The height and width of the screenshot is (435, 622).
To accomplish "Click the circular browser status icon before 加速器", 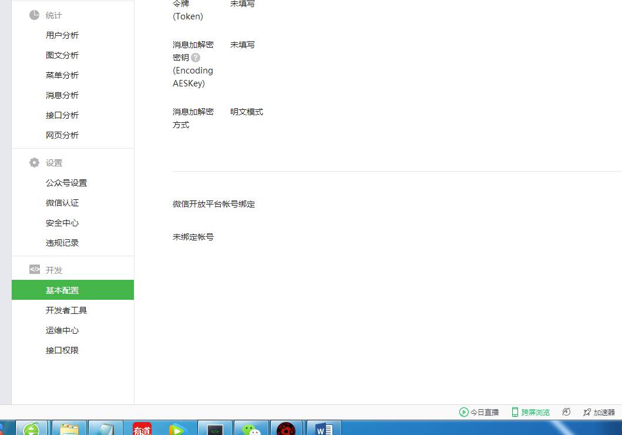I will click(x=566, y=412).
